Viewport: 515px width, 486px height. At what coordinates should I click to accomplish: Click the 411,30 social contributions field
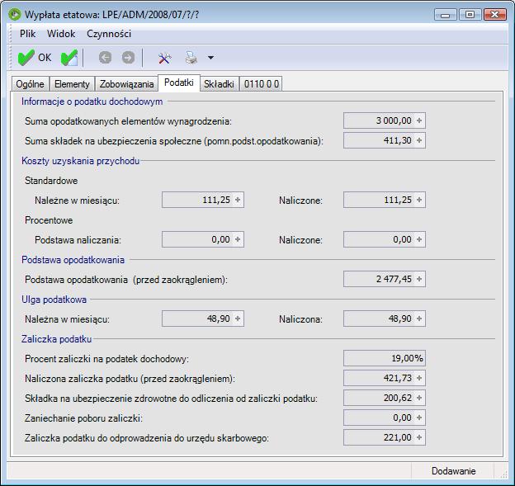click(x=385, y=140)
